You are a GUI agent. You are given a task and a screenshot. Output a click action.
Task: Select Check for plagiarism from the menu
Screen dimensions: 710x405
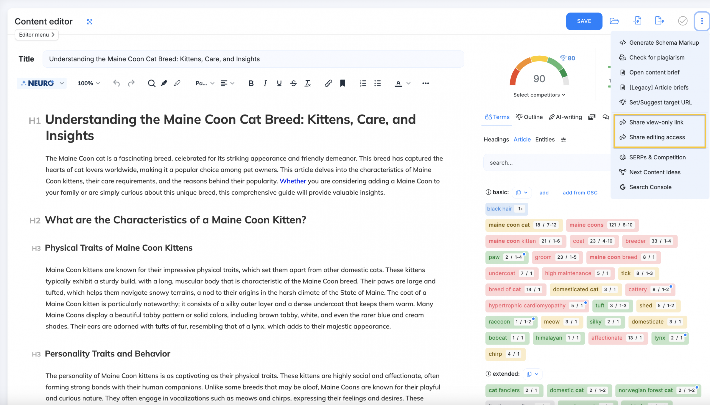pyautogui.click(x=656, y=57)
